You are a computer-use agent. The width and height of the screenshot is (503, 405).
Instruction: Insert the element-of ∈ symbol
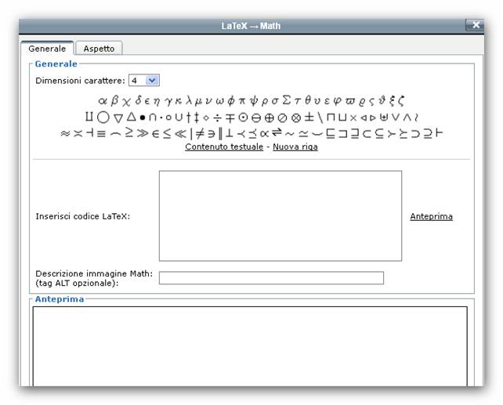[x=156, y=134]
